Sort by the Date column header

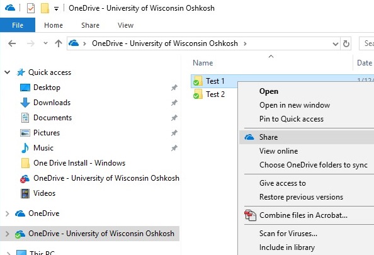[365, 63]
